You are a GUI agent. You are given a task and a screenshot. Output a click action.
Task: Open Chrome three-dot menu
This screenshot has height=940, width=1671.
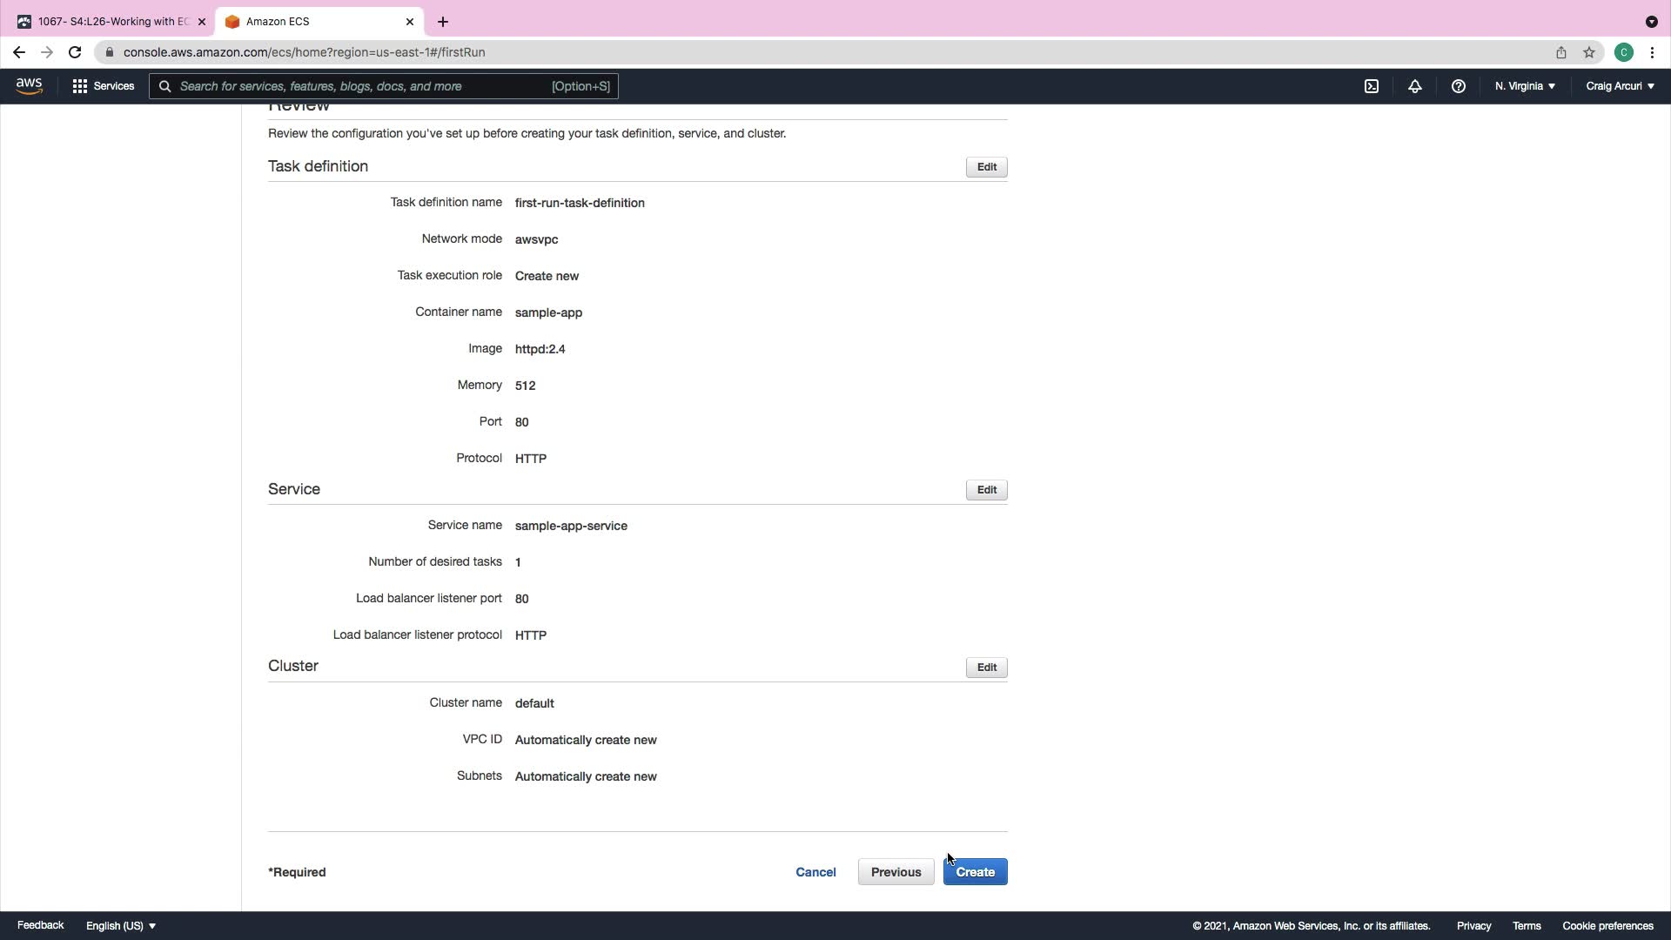coord(1652,52)
